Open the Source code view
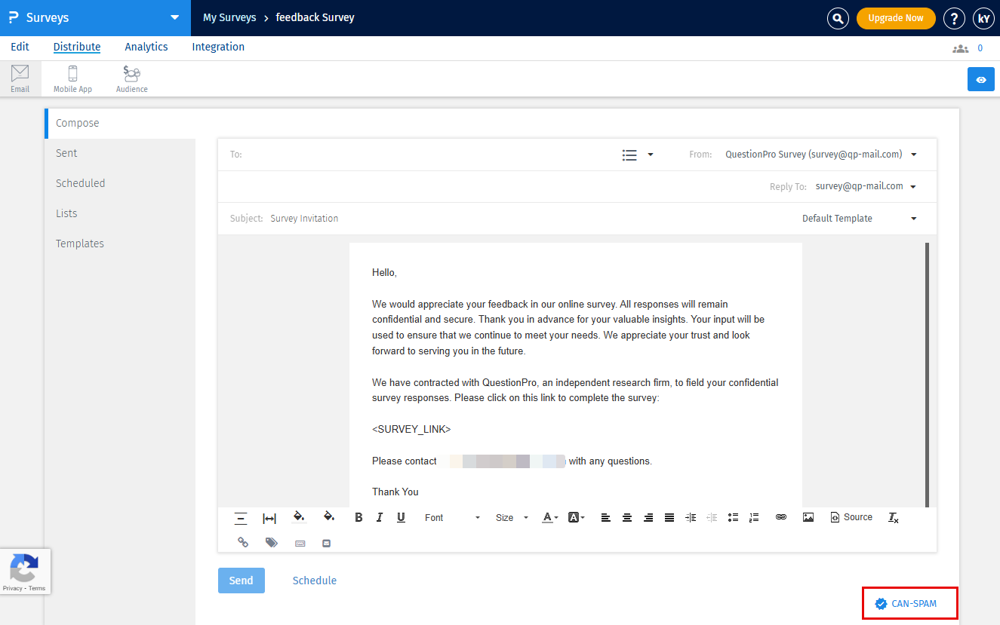This screenshot has height=625, width=1000. coord(851,516)
